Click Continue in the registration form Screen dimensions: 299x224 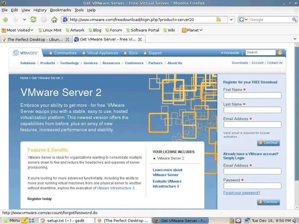point(268,143)
